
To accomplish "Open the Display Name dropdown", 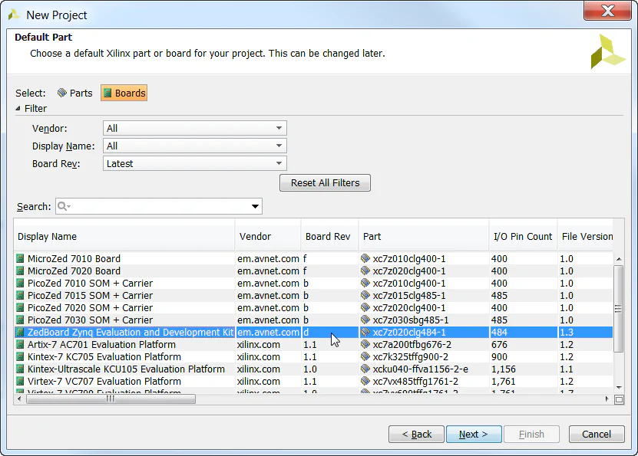I will (279, 146).
